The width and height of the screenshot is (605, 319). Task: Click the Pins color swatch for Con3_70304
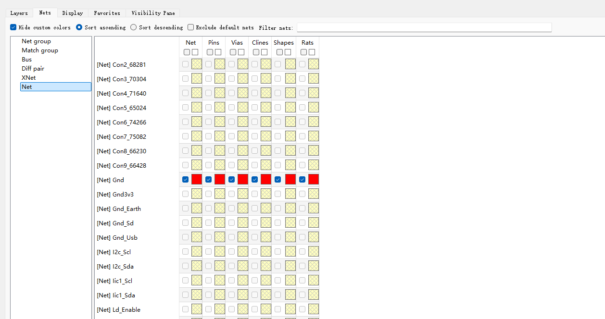click(220, 79)
